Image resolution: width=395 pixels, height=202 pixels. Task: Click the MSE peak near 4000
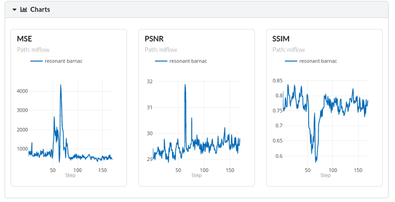point(61,85)
